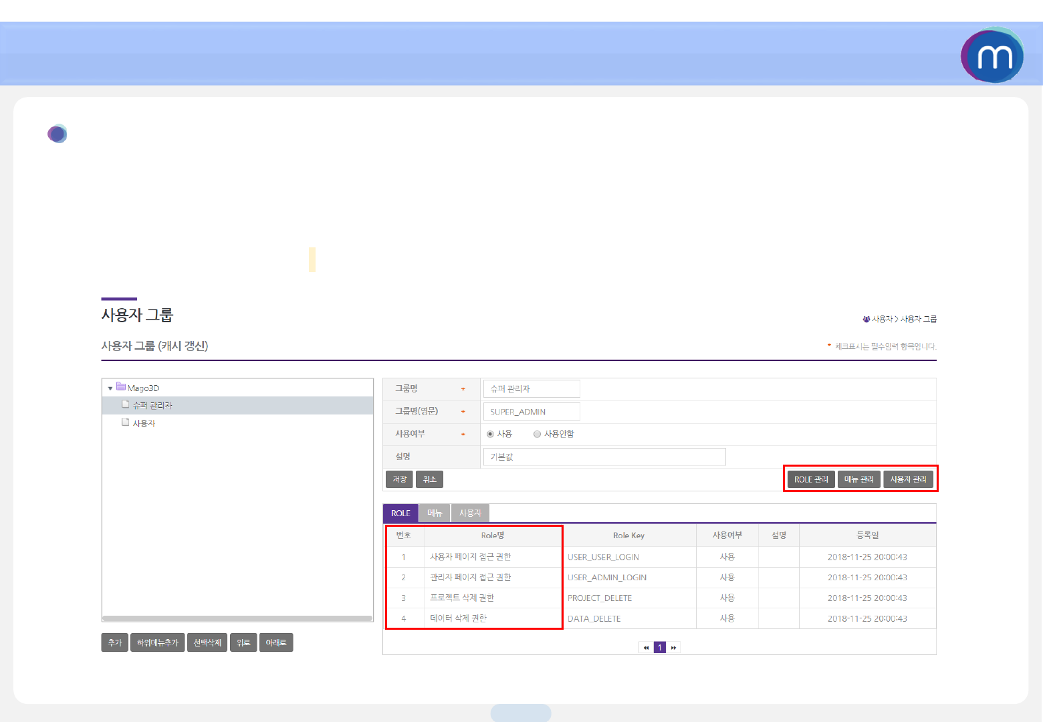Click the USER_USER_LOGIN role key

click(603, 557)
